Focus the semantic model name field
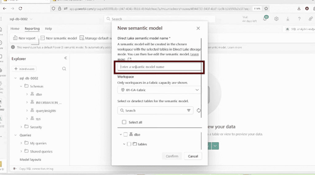This screenshot has width=315, height=175. pyautogui.click(x=159, y=67)
